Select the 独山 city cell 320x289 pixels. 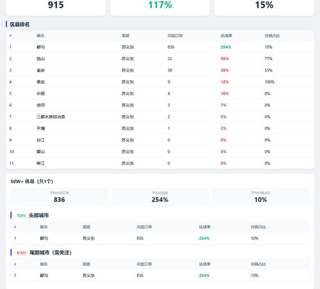(x=40, y=59)
